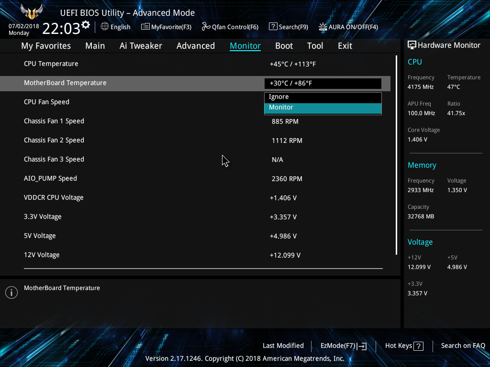This screenshot has width=490, height=367.
Task: Open the Ai Tweaker tab
Action: pos(141,46)
